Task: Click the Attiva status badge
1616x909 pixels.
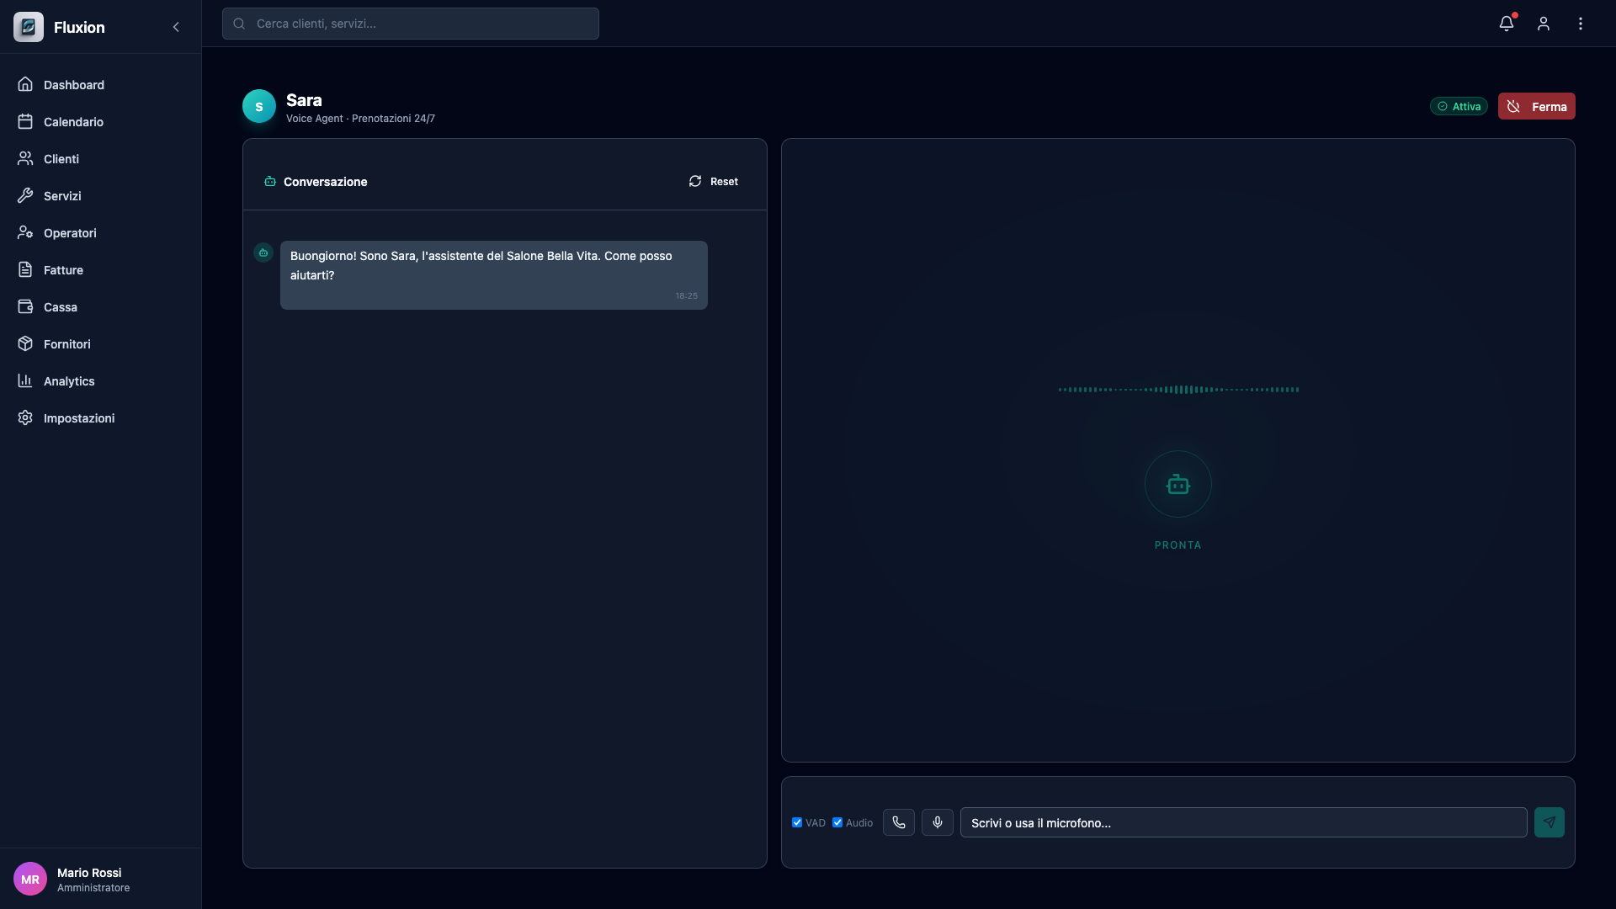Action: coord(1459,106)
